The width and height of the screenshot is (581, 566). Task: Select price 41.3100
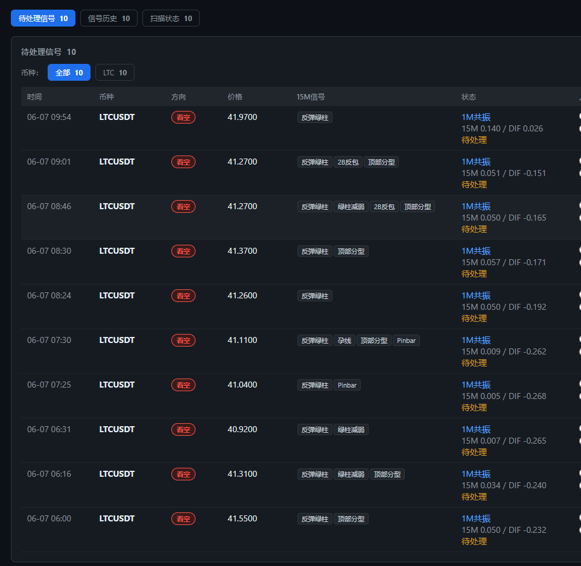[242, 474]
